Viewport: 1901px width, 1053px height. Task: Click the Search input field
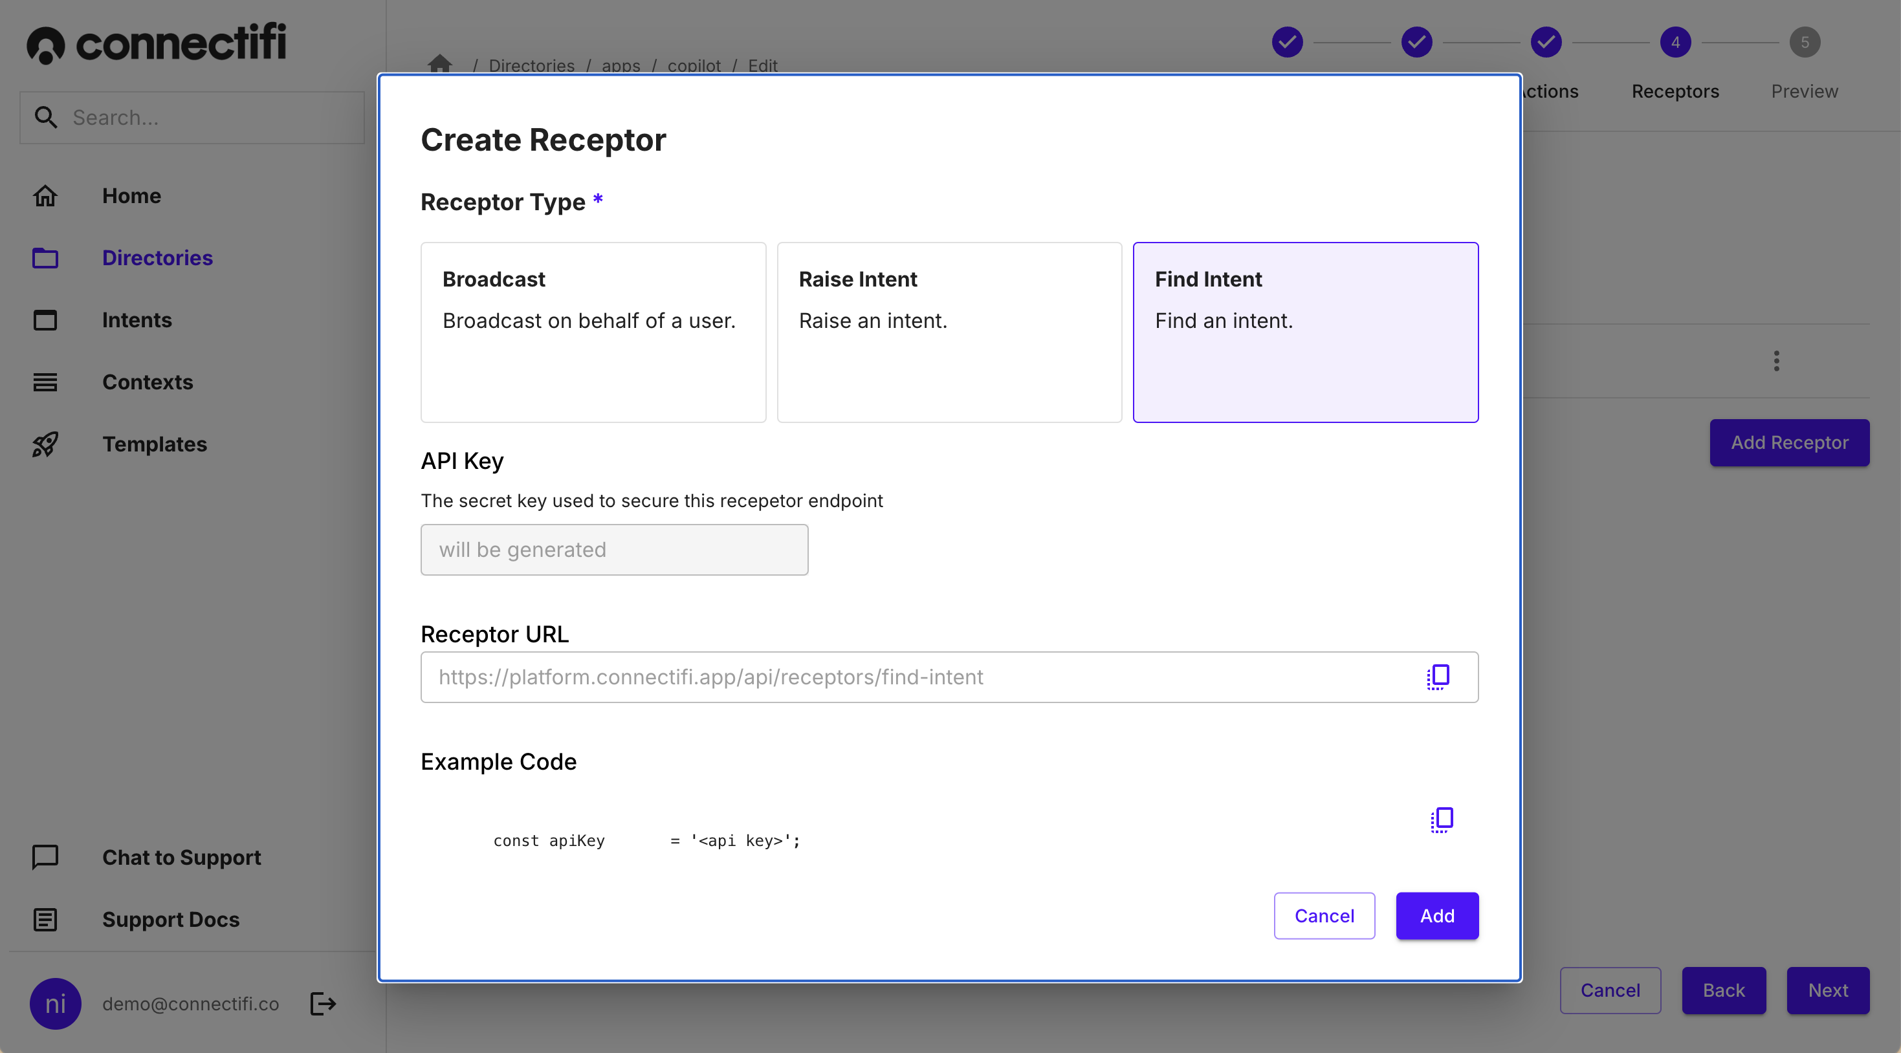(x=192, y=117)
